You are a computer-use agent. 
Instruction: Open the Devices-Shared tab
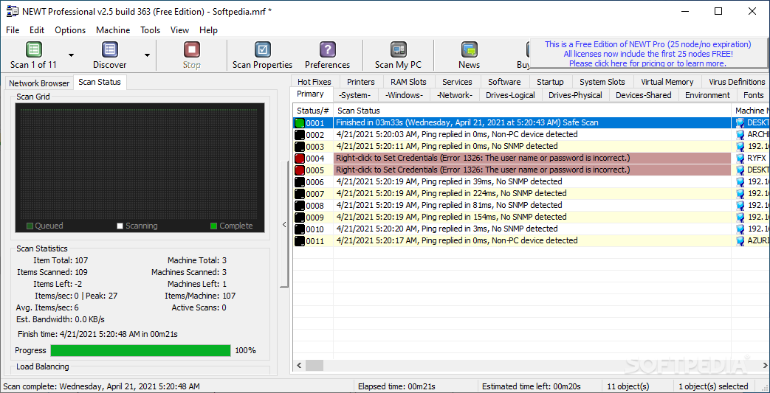click(644, 95)
